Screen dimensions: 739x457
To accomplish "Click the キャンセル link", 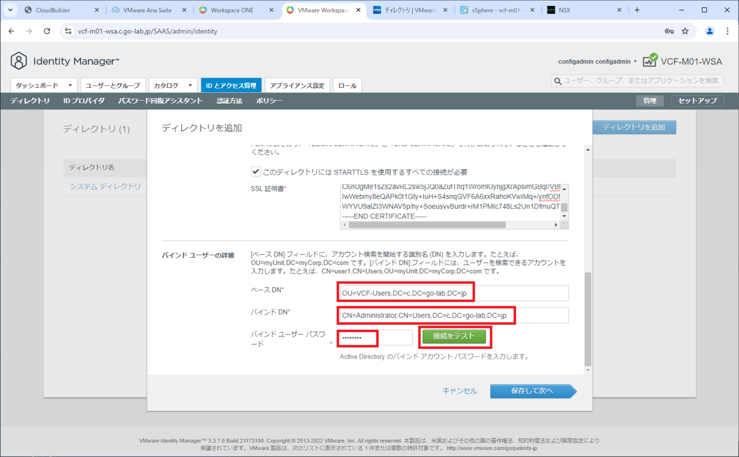I will (459, 391).
